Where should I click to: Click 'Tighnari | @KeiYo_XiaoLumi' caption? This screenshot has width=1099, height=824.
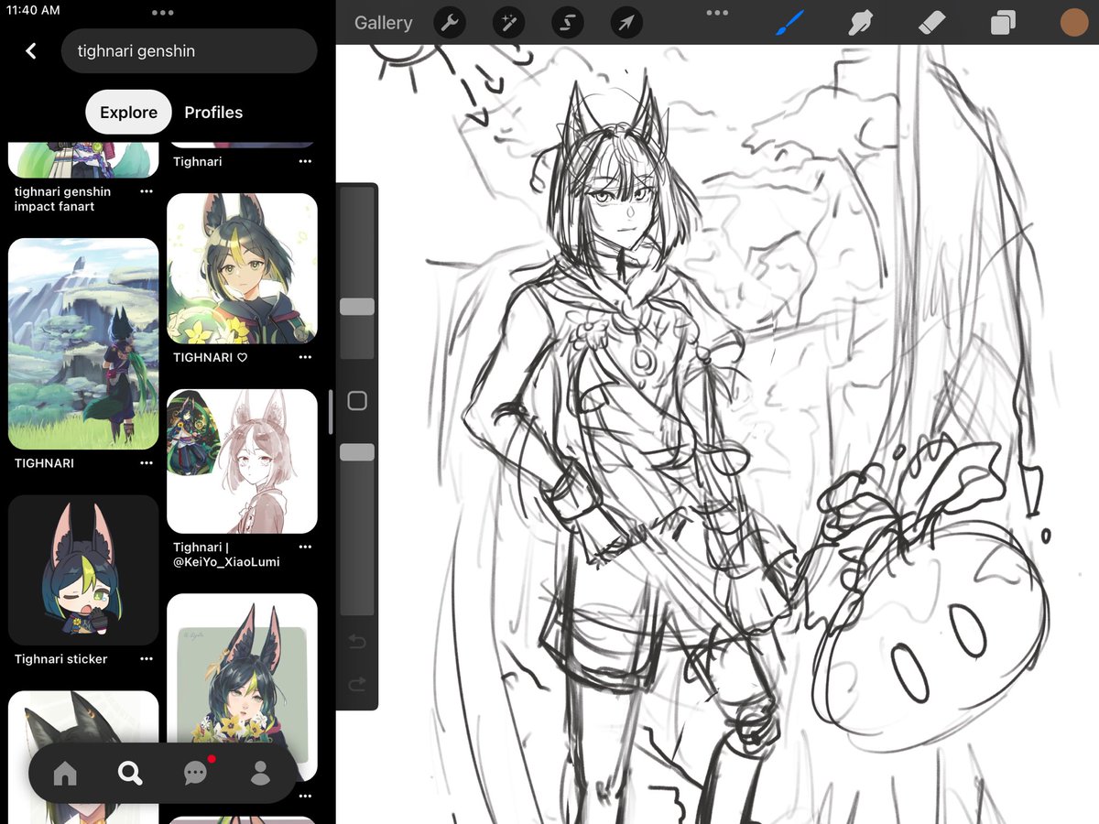click(x=226, y=555)
